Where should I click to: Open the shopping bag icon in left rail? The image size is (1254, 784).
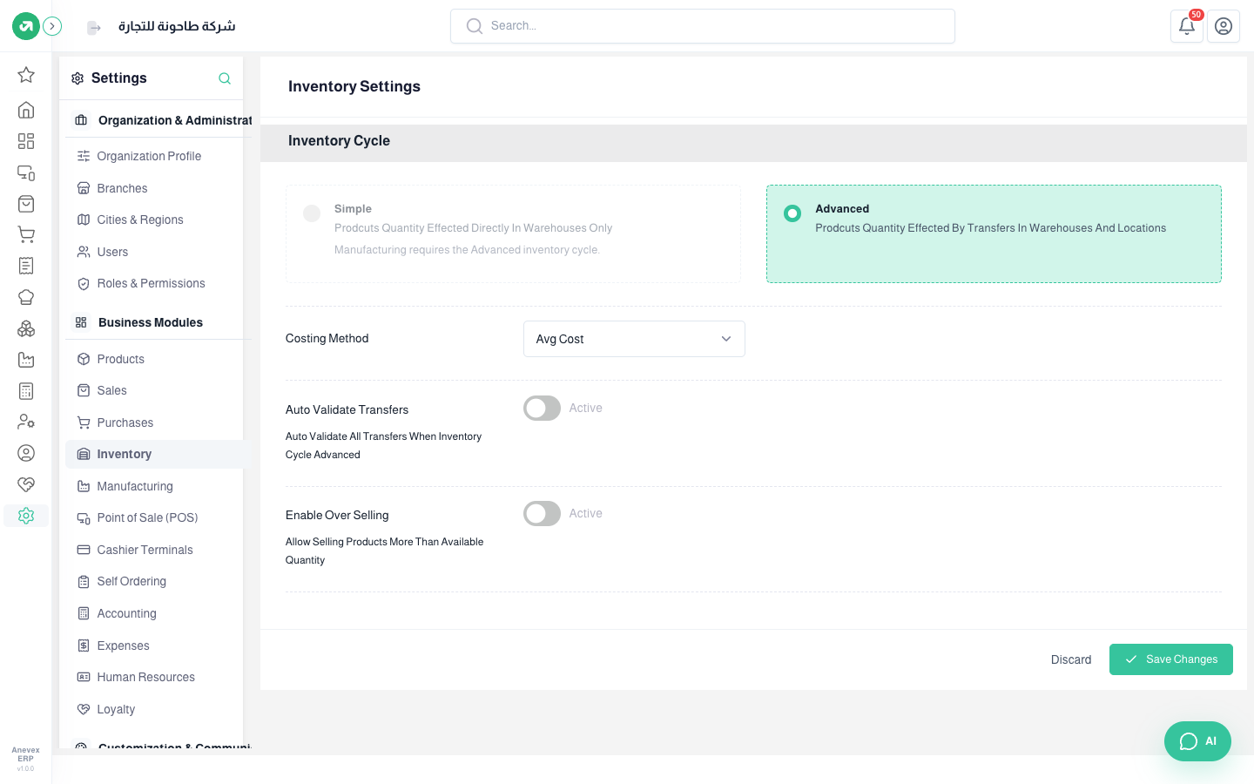pyautogui.click(x=26, y=204)
